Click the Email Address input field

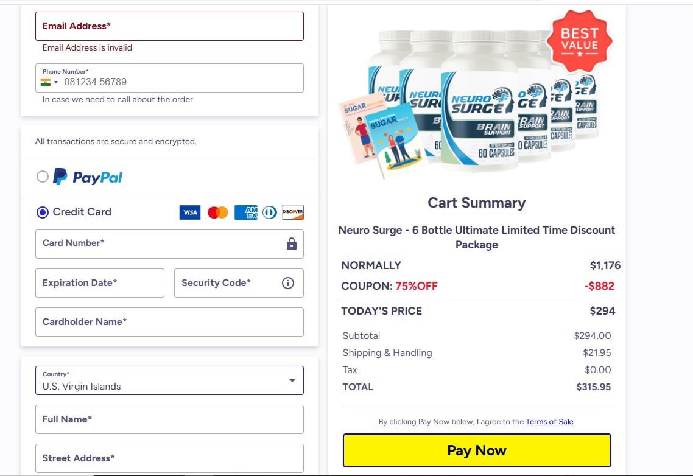click(169, 26)
